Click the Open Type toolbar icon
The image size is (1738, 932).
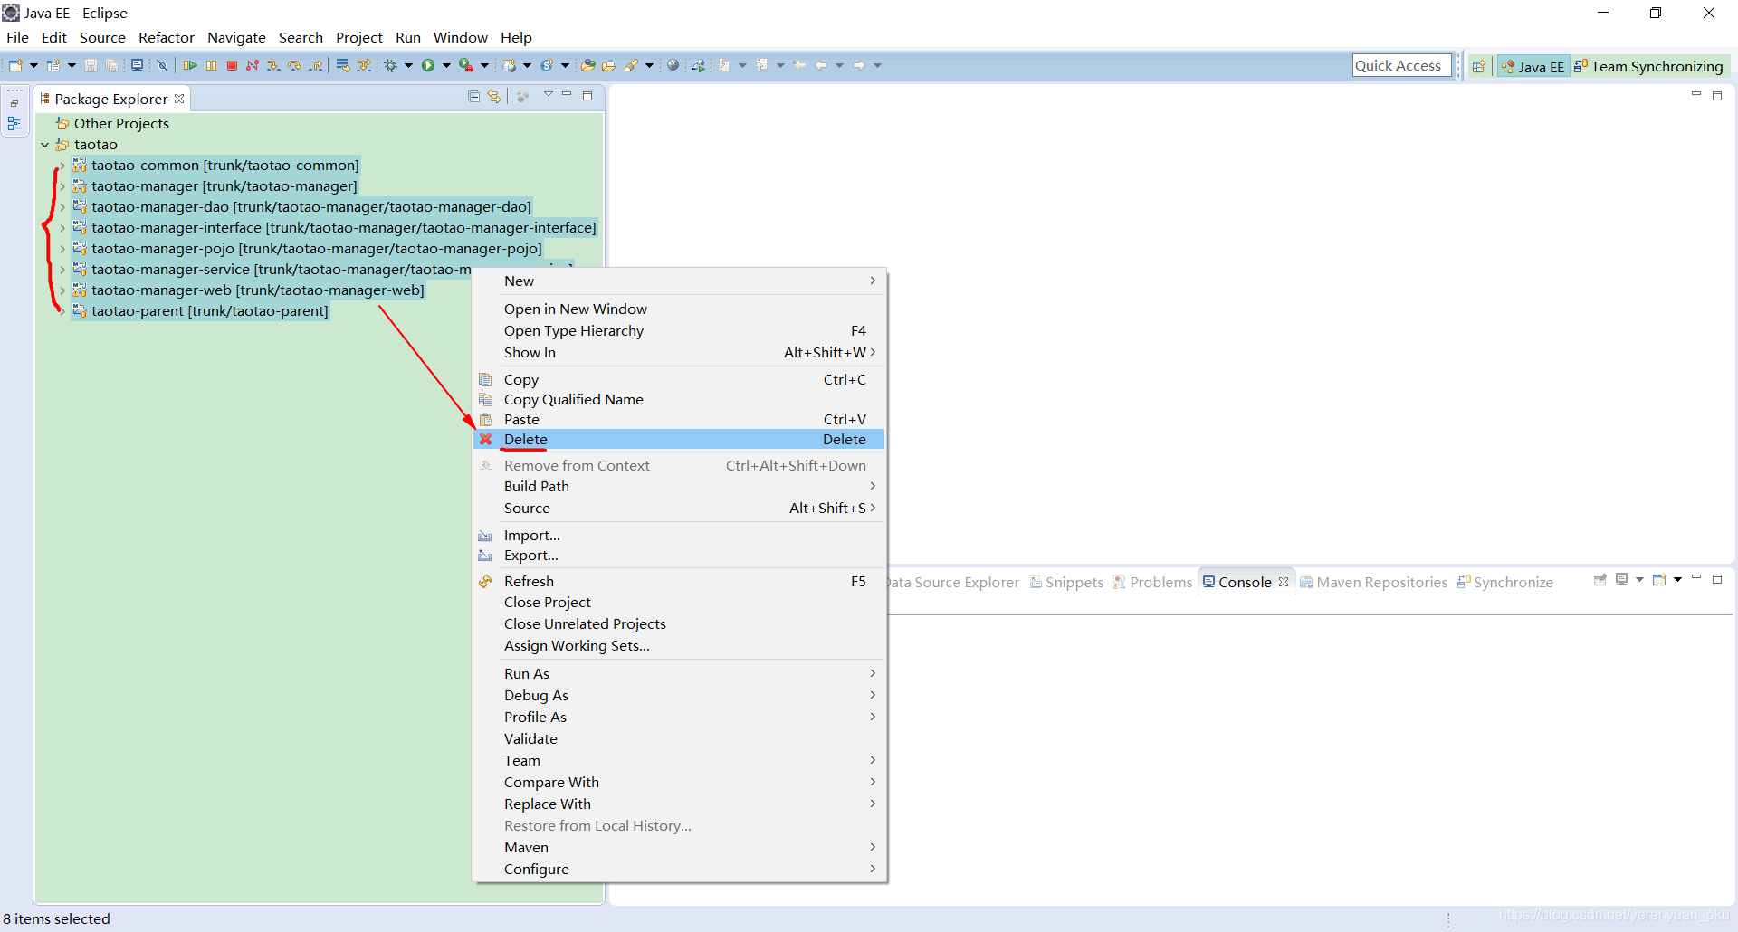[x=587, y=65]
